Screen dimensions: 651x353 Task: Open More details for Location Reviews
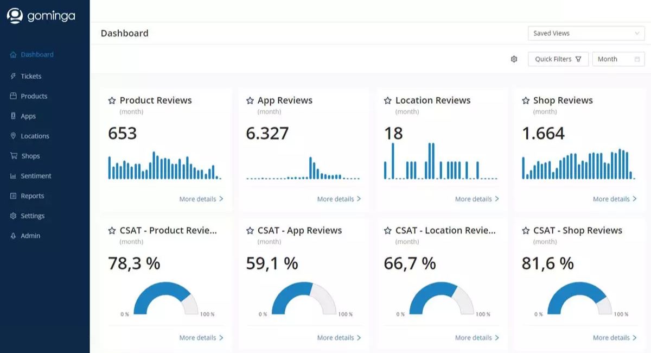477,199
